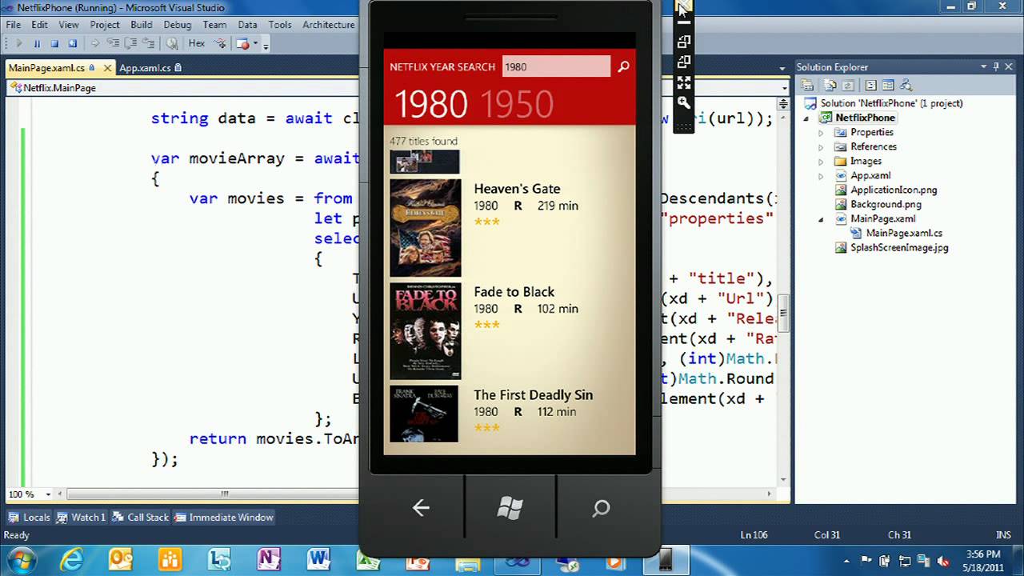Viewport: 1024px width, 576px height.
Task: Rotate emulator right via side toolbar
Action: click(684, 62)
